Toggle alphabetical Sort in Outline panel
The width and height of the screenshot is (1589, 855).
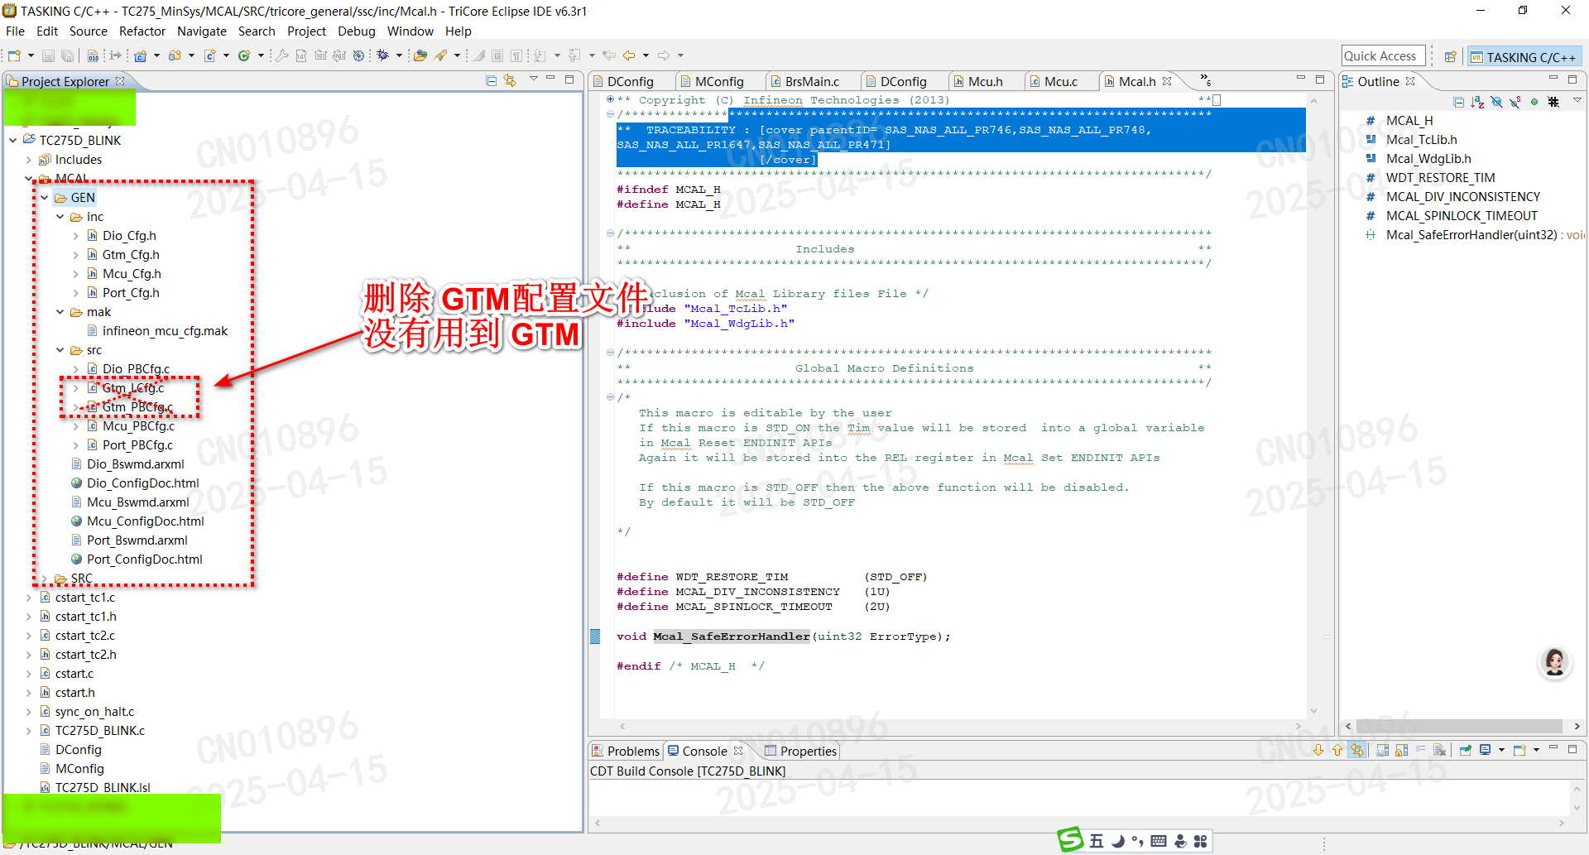point(1477,102)
